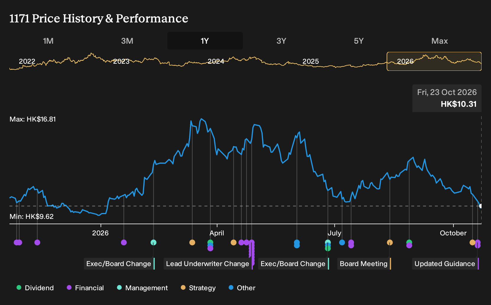
Task: Select the teal Management marker in February
Action: 153,242
